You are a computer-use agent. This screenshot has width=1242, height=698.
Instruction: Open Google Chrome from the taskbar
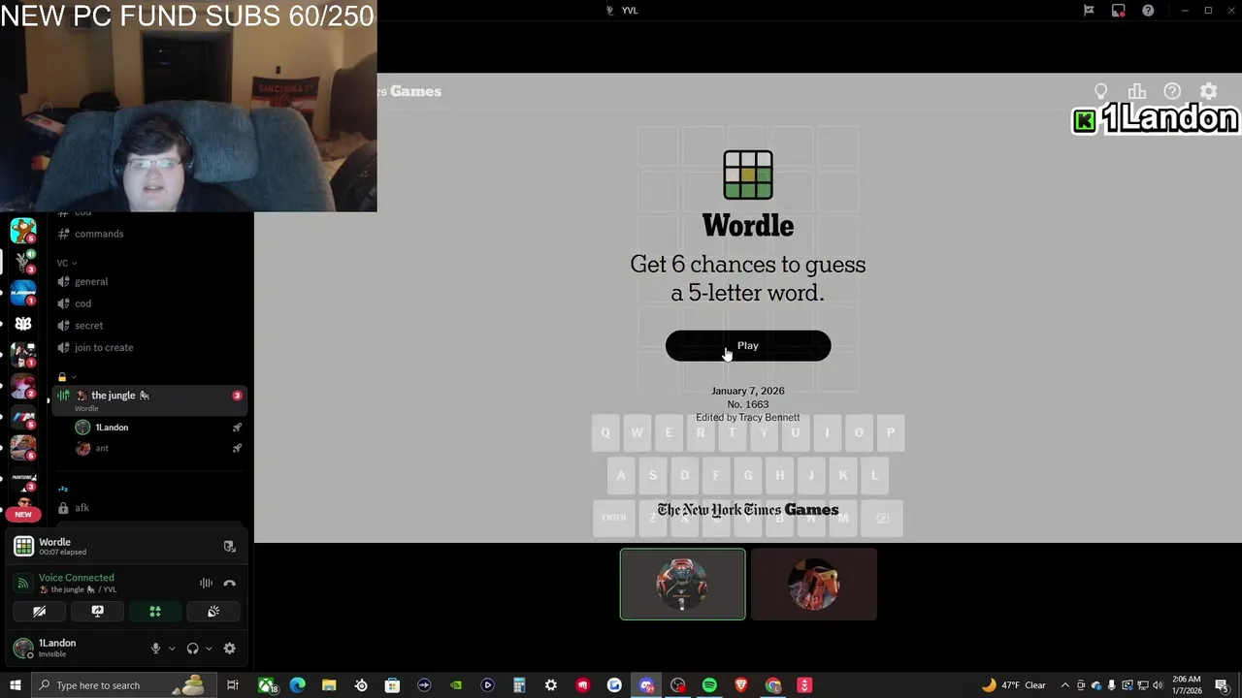click(773, 685)
